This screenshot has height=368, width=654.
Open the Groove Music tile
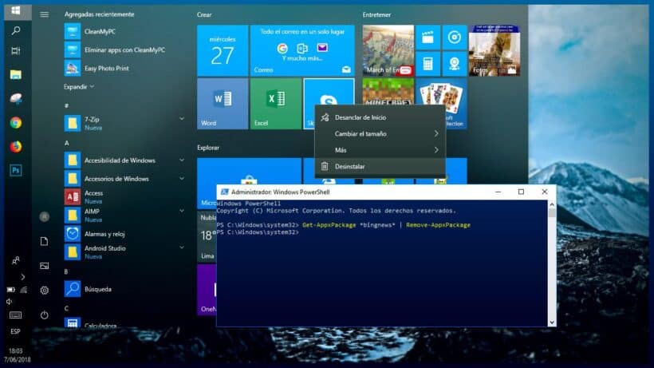455,38
